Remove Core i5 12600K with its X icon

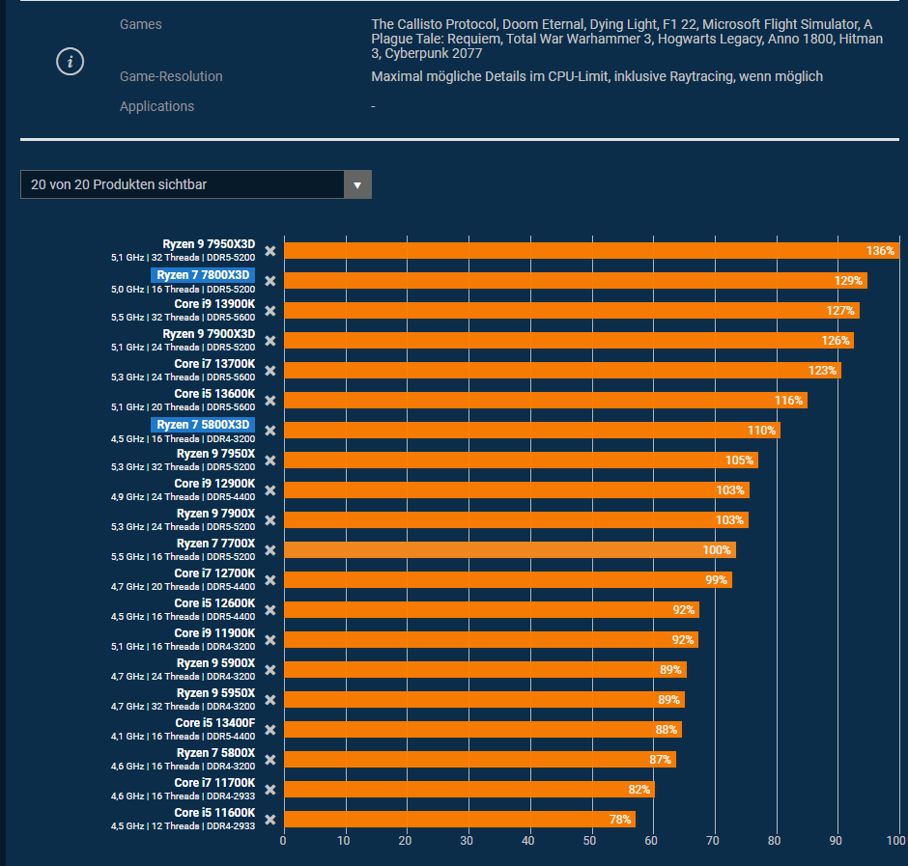270,610
